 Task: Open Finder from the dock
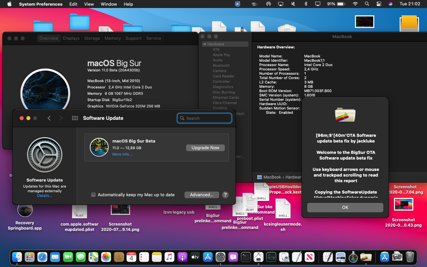tap(17, 257)
